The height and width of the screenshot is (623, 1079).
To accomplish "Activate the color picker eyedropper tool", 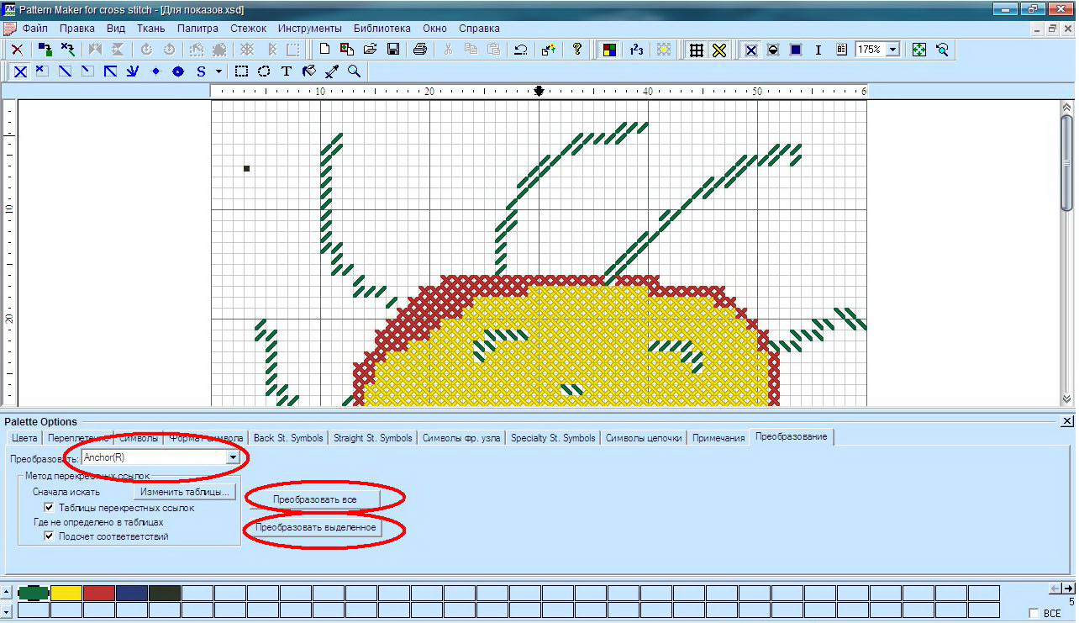I will pos(331,71).
